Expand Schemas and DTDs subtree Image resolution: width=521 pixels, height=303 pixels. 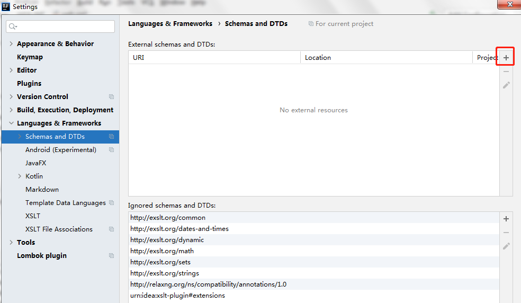click(x=20, y=136)
